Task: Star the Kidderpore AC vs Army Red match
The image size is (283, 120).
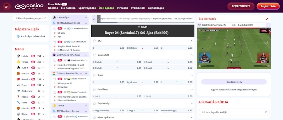Action: tap(55, 79)
